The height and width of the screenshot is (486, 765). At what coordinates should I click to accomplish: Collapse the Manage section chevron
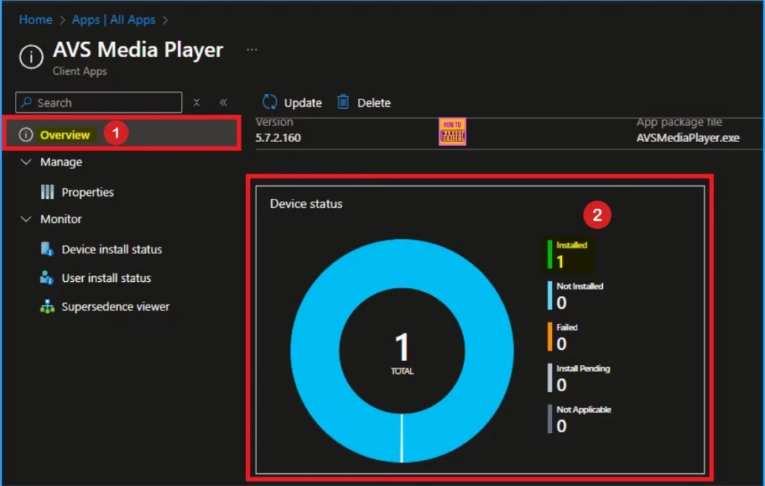click(x=26, y=162)
